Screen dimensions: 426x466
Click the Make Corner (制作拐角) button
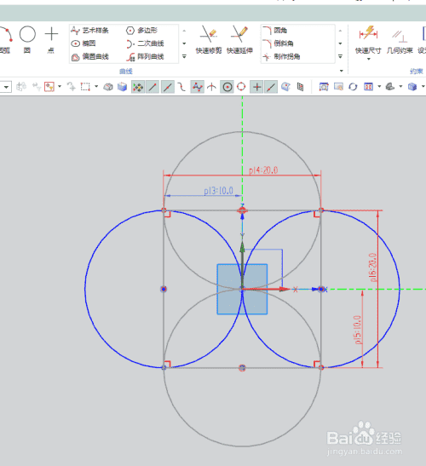click(x=281, y=56)
